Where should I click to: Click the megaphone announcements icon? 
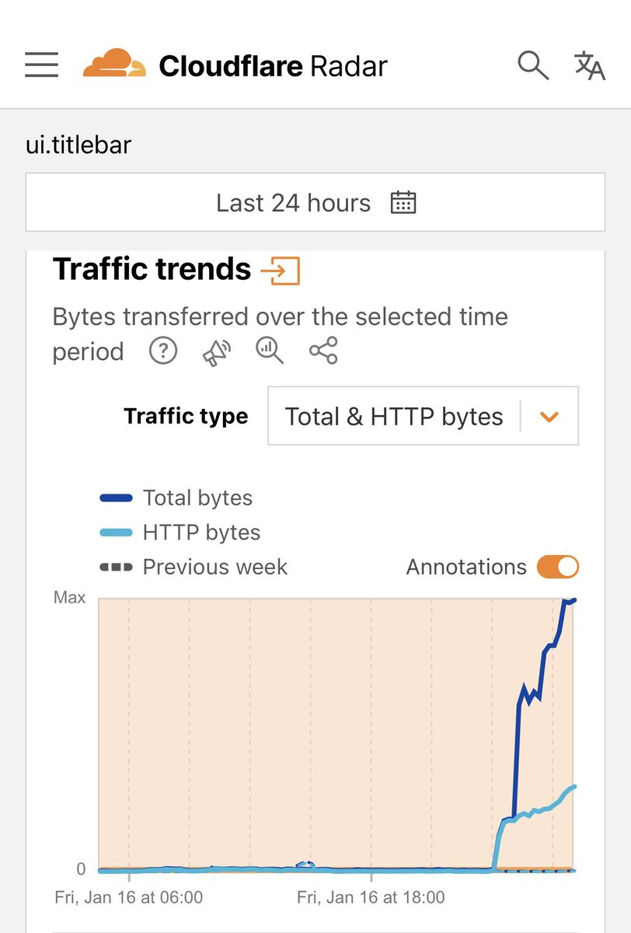pyautogui.click(x=217, y=351)
